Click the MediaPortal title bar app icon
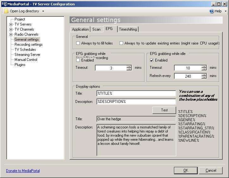 click(x=4, y=4)
